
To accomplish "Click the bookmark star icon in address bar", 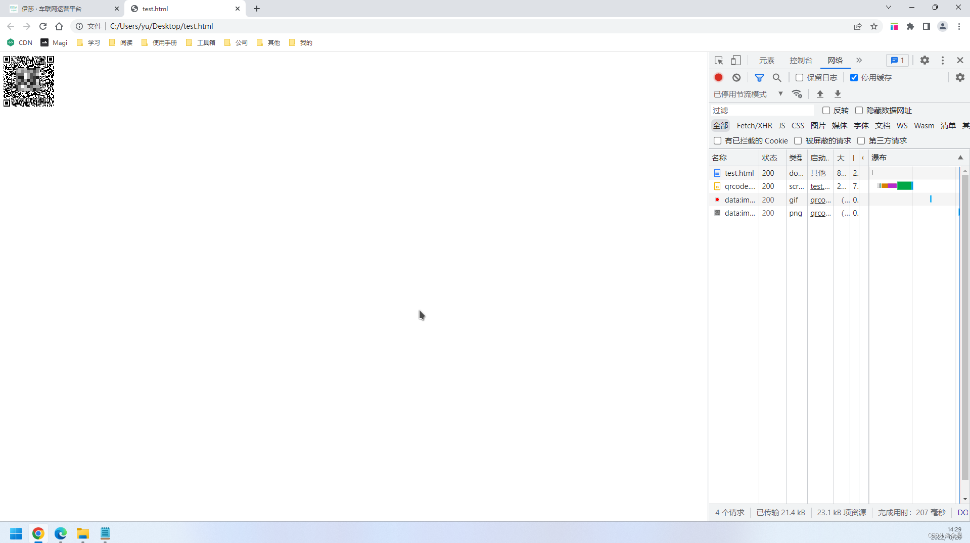I will coord(874,26).
